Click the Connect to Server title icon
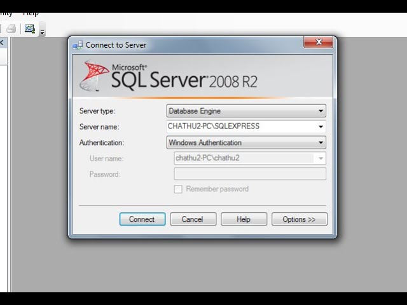The image size is (407, 305). click(78, 45)
